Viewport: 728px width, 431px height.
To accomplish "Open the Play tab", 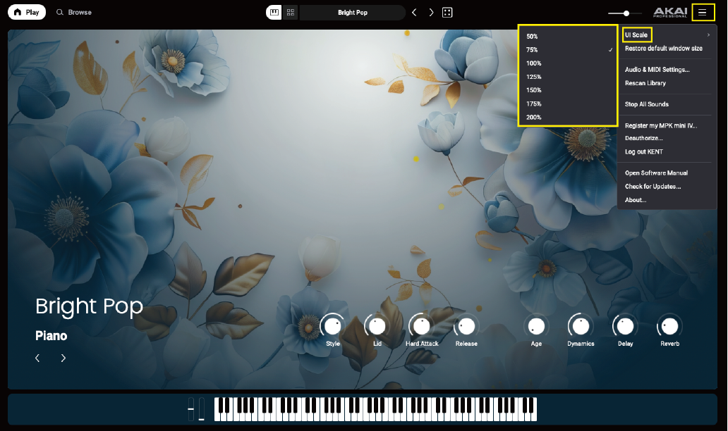I will point(27,13).
